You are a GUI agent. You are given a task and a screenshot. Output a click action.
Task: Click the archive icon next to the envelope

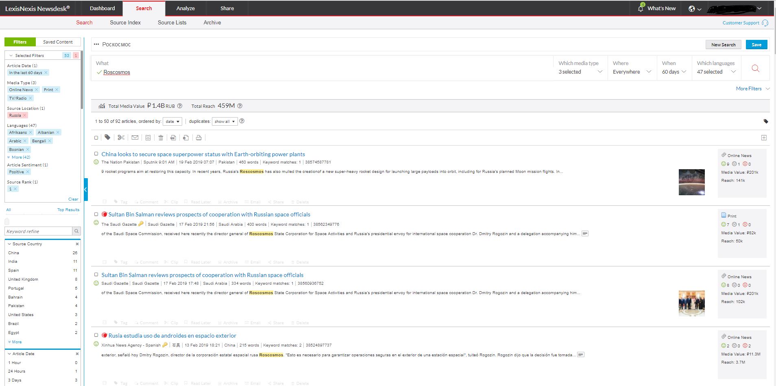pos(148,137)
